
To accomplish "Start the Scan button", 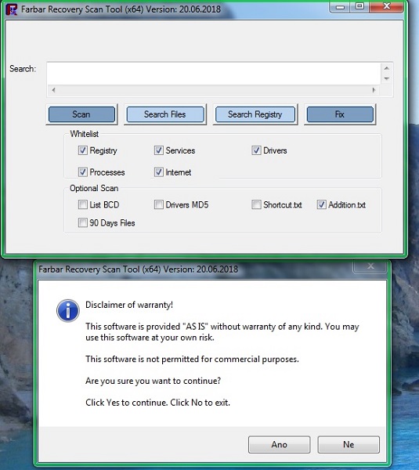I will pyautogui.click(x=81, y=114).
